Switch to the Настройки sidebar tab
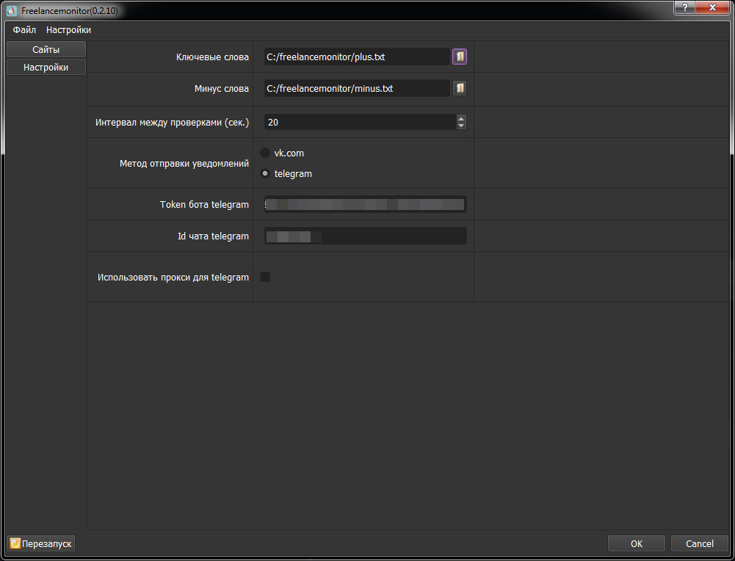The height and width of the screenshot is (561, 735). click(x=46, y=67)
